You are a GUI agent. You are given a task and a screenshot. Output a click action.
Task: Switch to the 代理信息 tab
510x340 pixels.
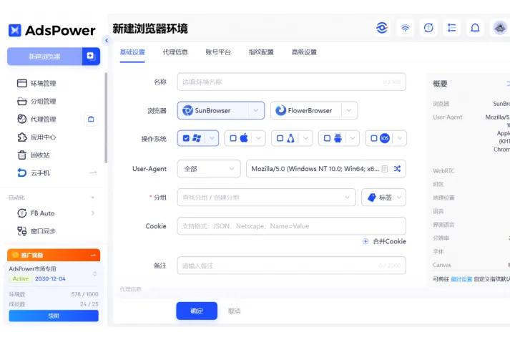[x=175, y=52]
